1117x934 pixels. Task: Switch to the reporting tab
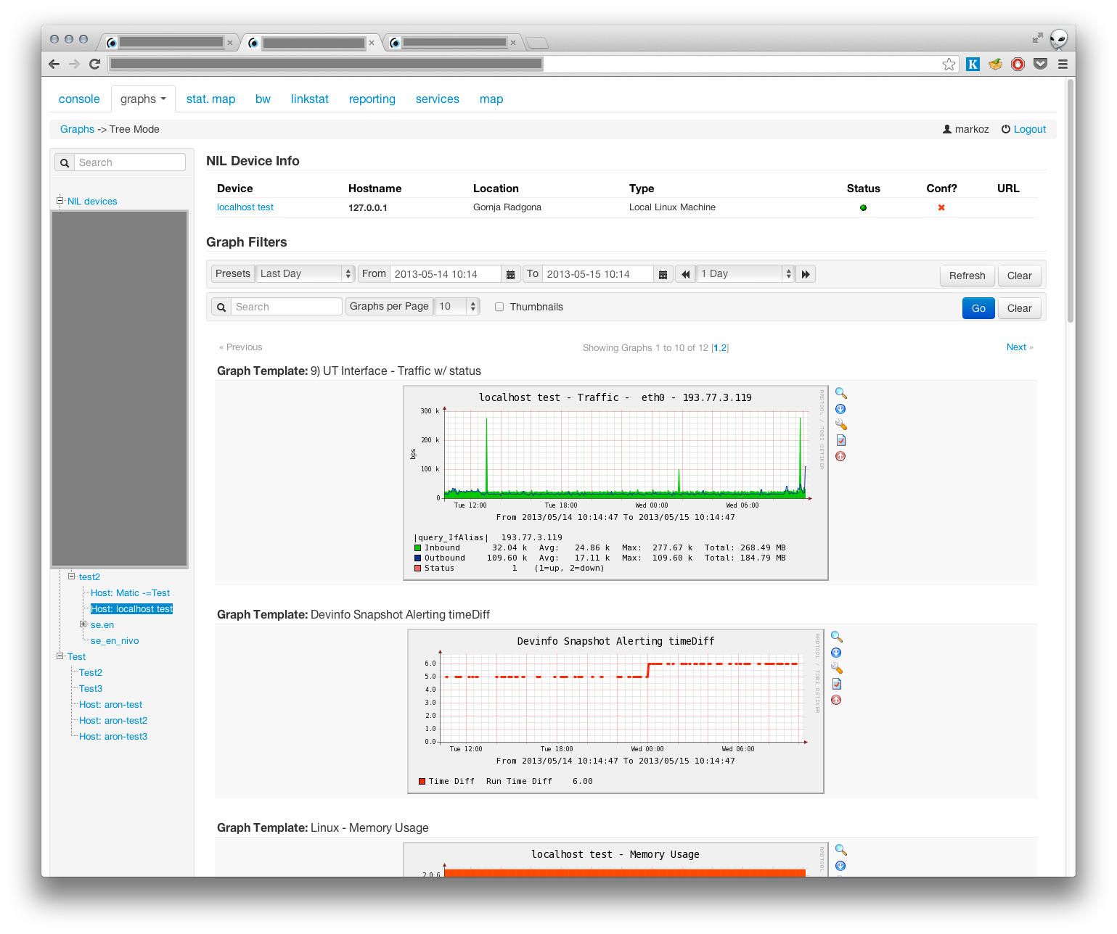pyautogui.click(x=372, y=99)
